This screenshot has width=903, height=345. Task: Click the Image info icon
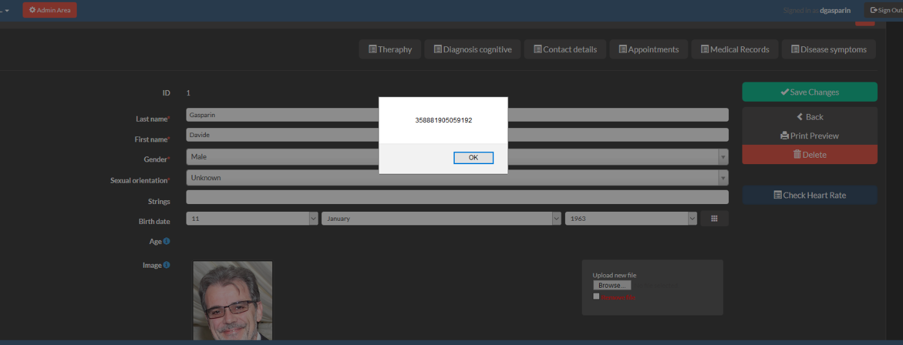(x=166, y=265)
